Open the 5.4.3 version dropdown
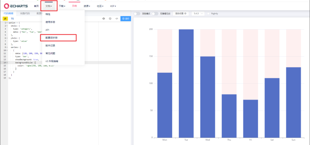This screenshot has width=310, height=145. coord(198,14)
